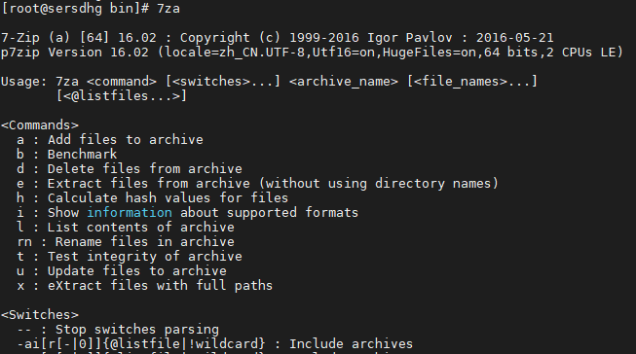The width and height of the screenshot is (636, 354).
Task: Click the highlighted word "information"
Action: coord(130,213)
